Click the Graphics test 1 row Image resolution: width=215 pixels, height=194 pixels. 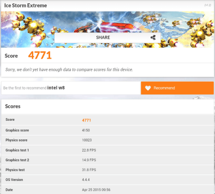108,150
